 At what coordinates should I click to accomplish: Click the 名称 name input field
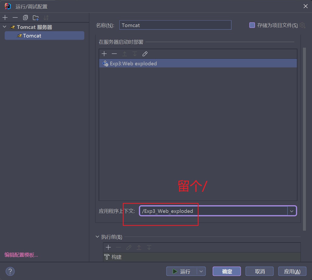(x=175, y=25)
